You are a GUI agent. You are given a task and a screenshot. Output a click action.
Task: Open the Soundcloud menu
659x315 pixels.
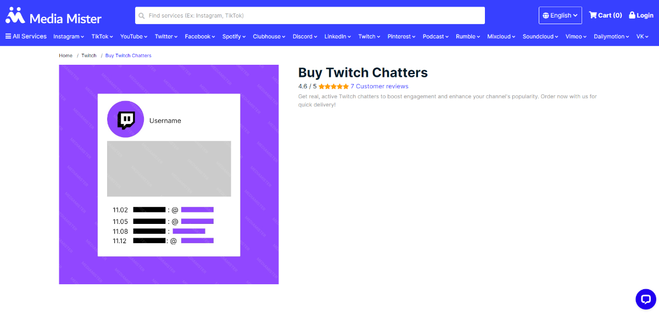point(540,37)
